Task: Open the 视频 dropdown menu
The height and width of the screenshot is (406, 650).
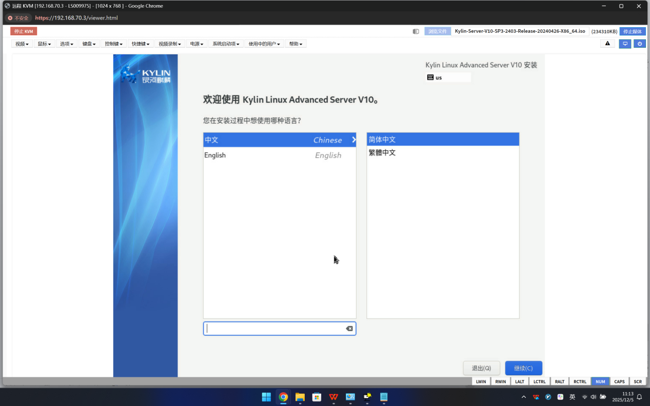Action: pos(22,44)
